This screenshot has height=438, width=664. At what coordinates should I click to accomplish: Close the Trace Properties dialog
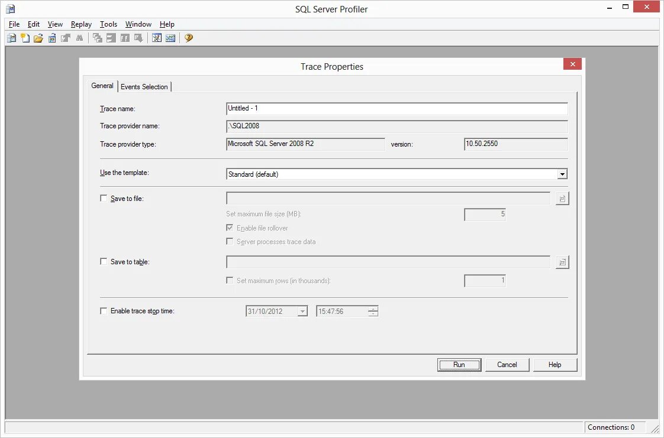tap(572, 64)
